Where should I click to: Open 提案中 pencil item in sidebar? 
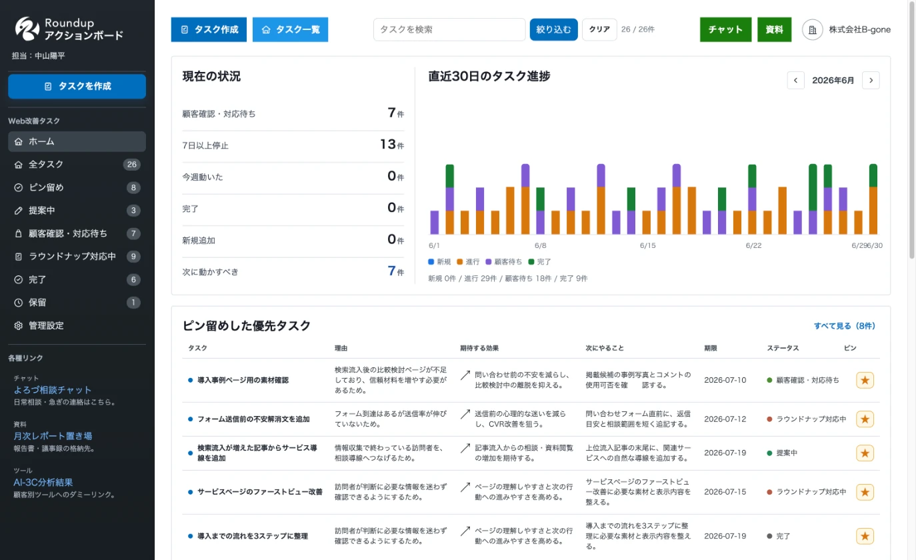[77, 211]
